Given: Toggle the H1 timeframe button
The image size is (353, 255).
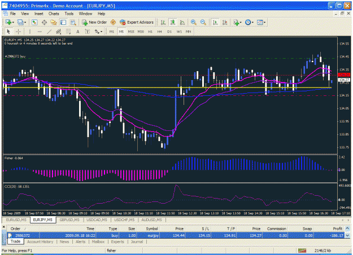Looking at the screenshot, I should point(150,32).
